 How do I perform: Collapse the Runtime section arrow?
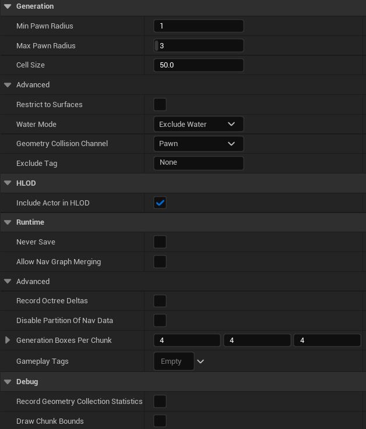click(8, 222)
